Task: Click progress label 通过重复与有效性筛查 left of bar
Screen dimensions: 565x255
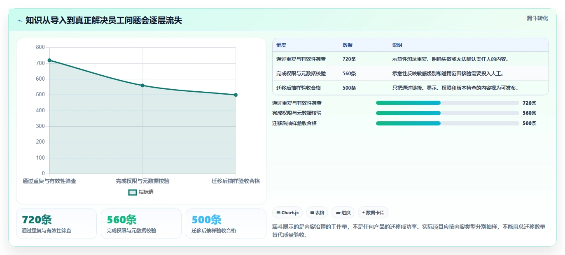Action: (297, 103)
